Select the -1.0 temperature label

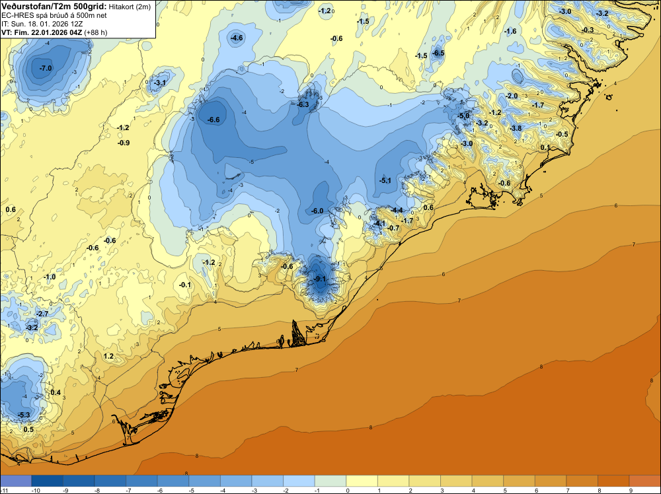(50, 277)
